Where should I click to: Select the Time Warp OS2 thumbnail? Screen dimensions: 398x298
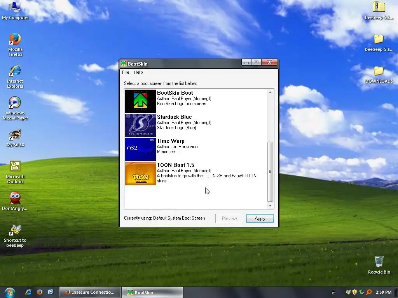[141, 149]
